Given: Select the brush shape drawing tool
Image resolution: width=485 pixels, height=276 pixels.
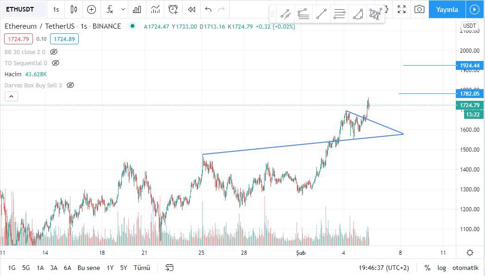Looking at the screenshot, I should [358, 14].
